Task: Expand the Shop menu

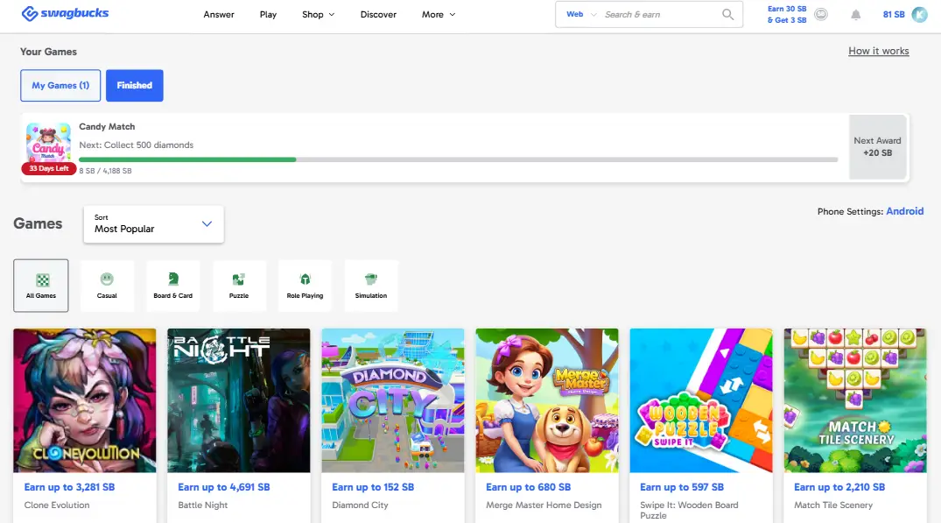Action: point(318,15)
